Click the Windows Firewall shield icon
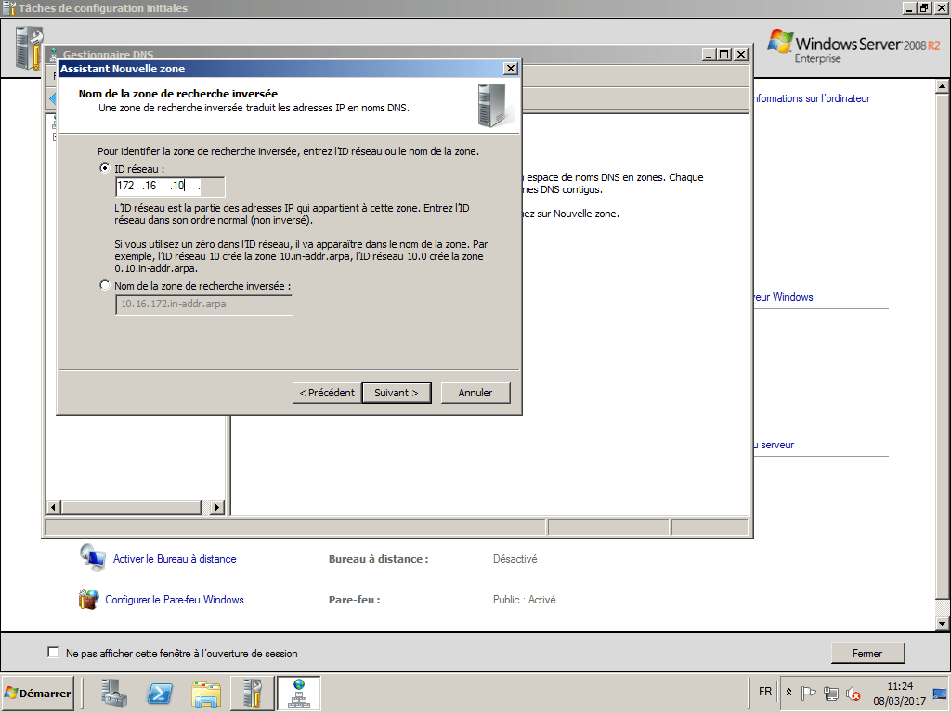The image size is (951, 713). coord(88,599)
